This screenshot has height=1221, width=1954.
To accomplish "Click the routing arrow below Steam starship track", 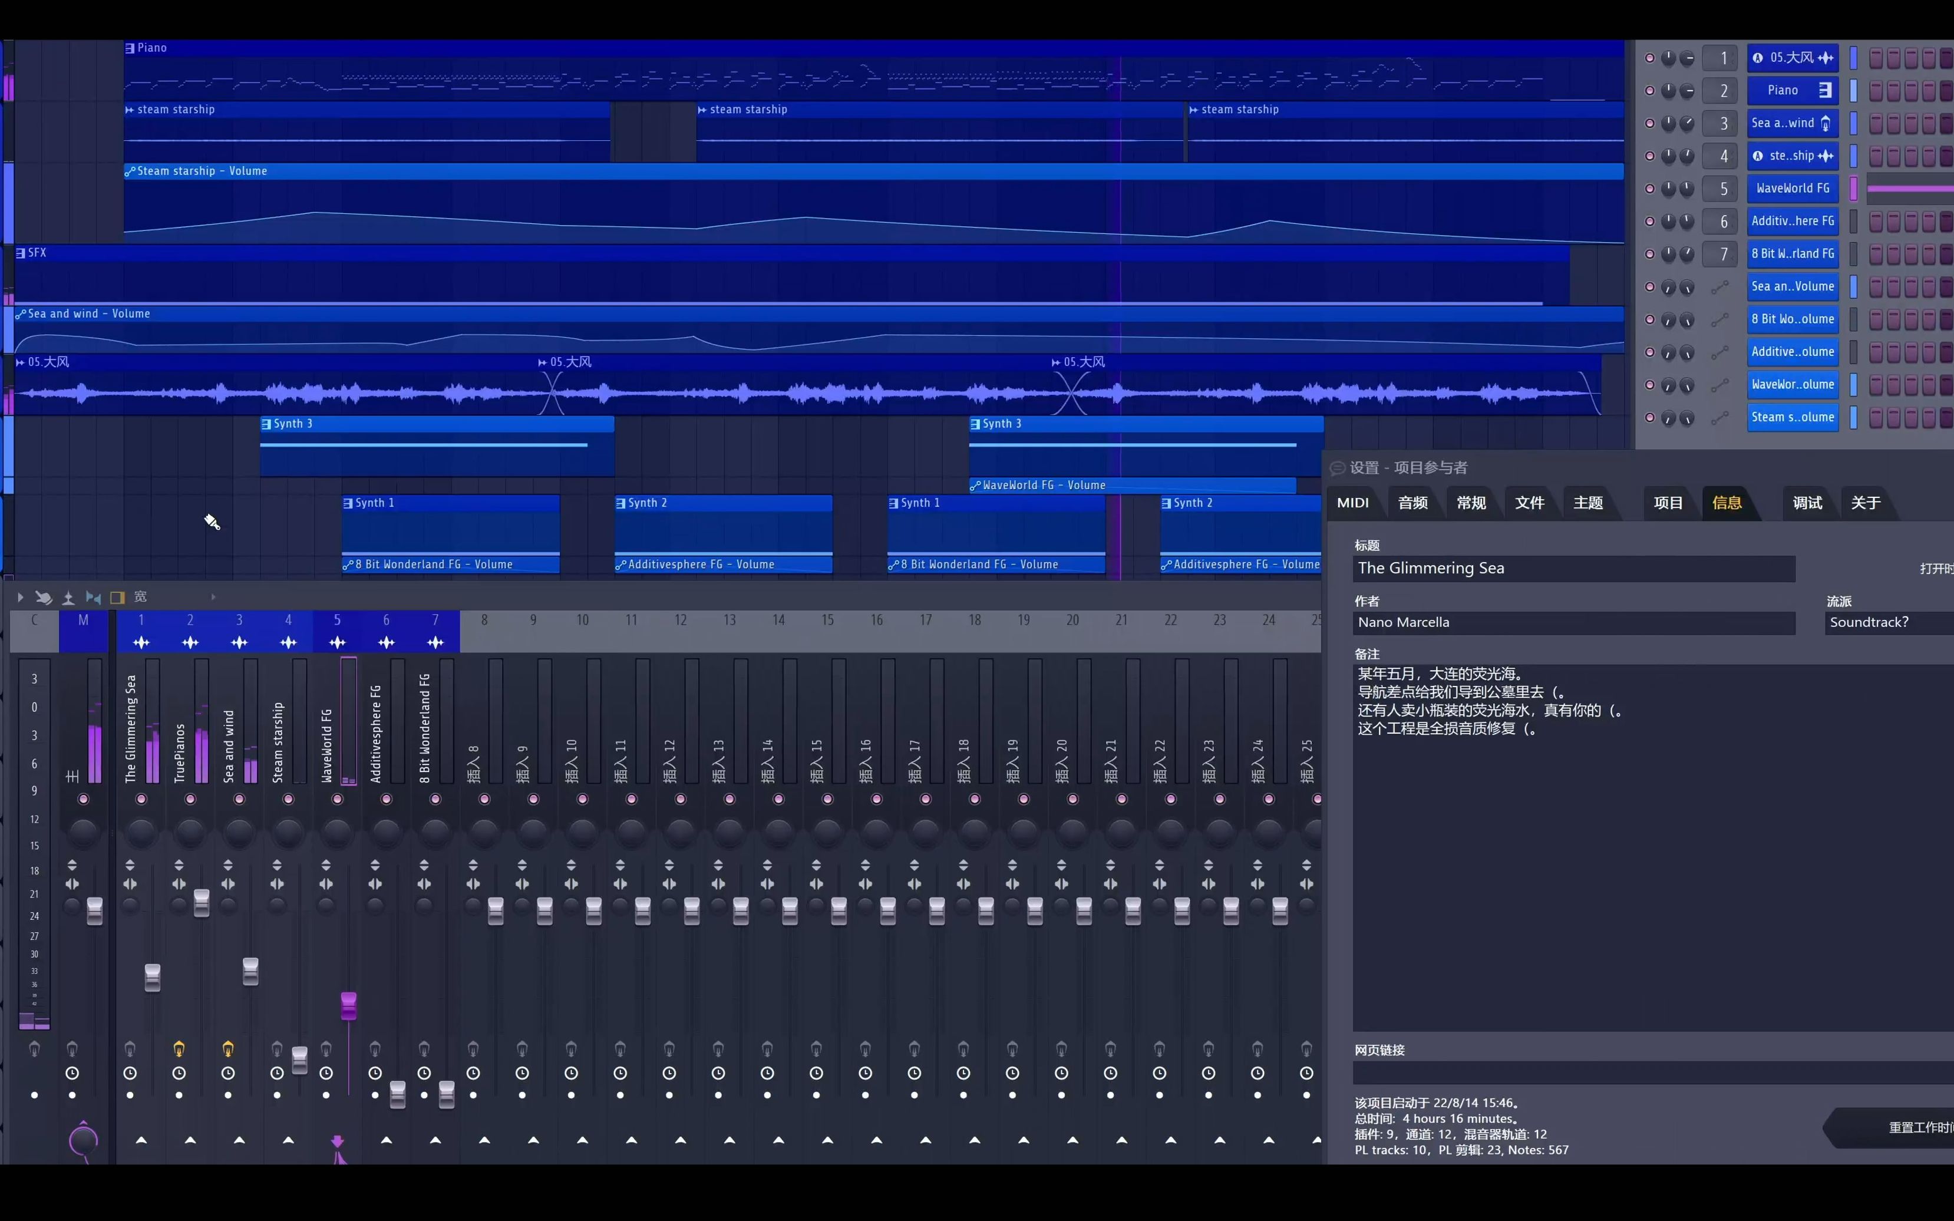I will point(288,1140).
